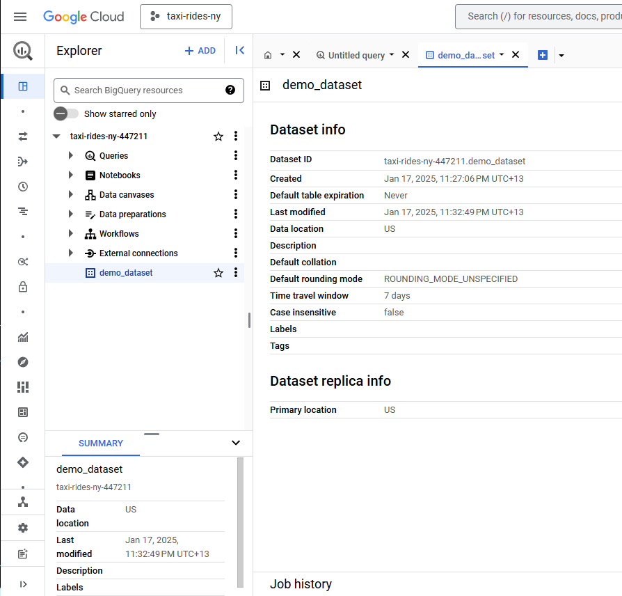This screenshot has height=596, width=622.
Task: Switch to the home tab
Action: tap(268, 55)
